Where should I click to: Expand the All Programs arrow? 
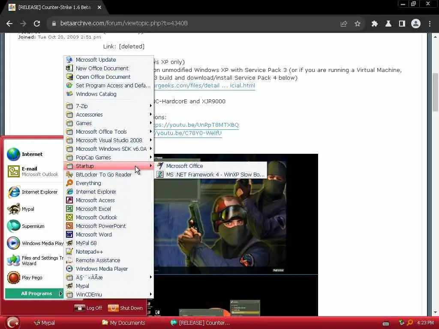tap(60, 293)
